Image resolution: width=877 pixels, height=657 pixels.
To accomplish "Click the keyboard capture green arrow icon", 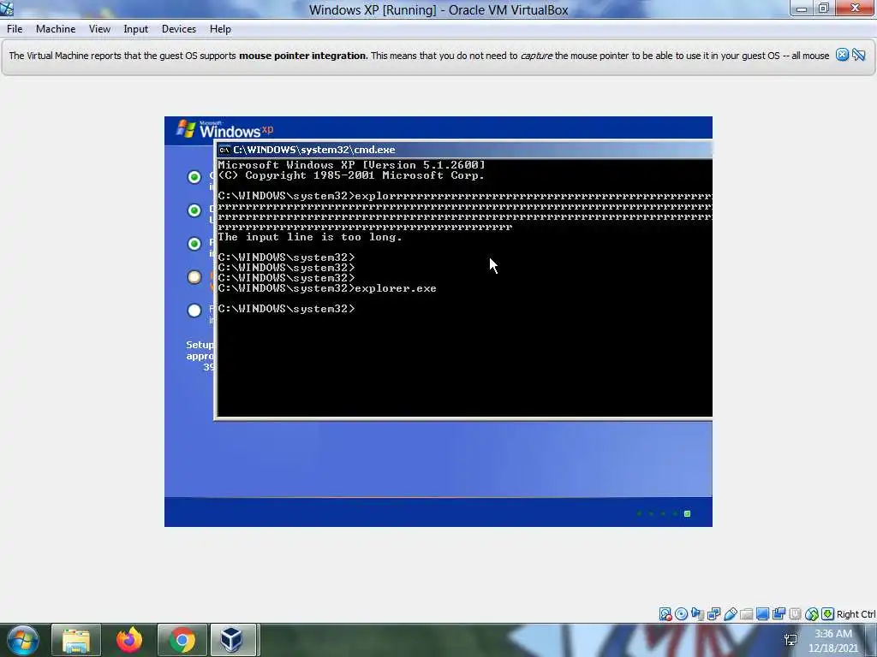I will [828, 614].
